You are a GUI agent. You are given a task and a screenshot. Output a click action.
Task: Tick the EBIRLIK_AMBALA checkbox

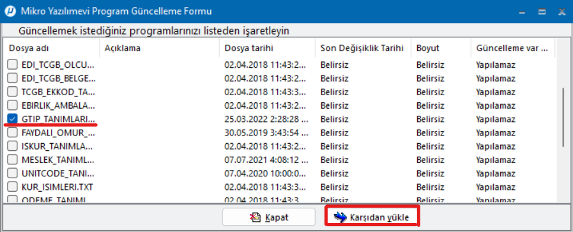[12, 105]
